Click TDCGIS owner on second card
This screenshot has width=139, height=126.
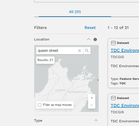pos(117,112)
